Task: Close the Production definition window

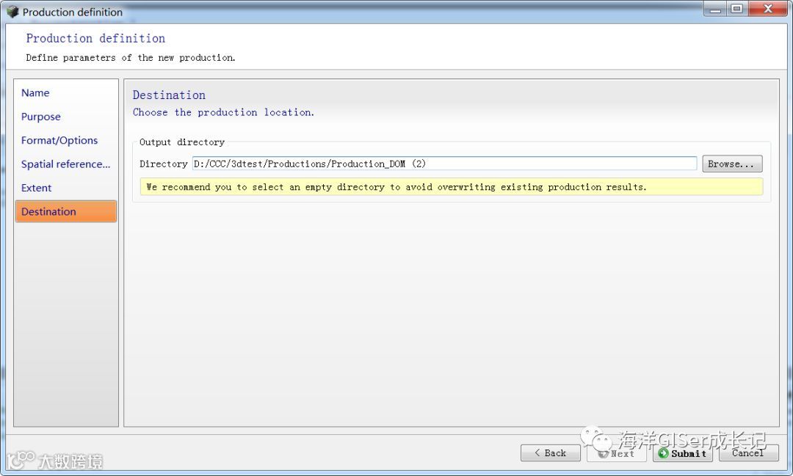Action: pyautogui.click(x=768, y=9)
